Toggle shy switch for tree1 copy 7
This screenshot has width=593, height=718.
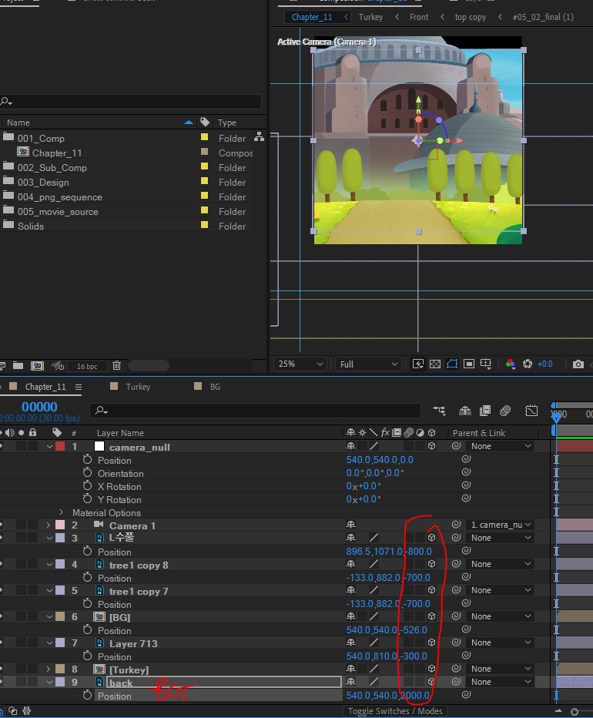click(x=350, y=590)
